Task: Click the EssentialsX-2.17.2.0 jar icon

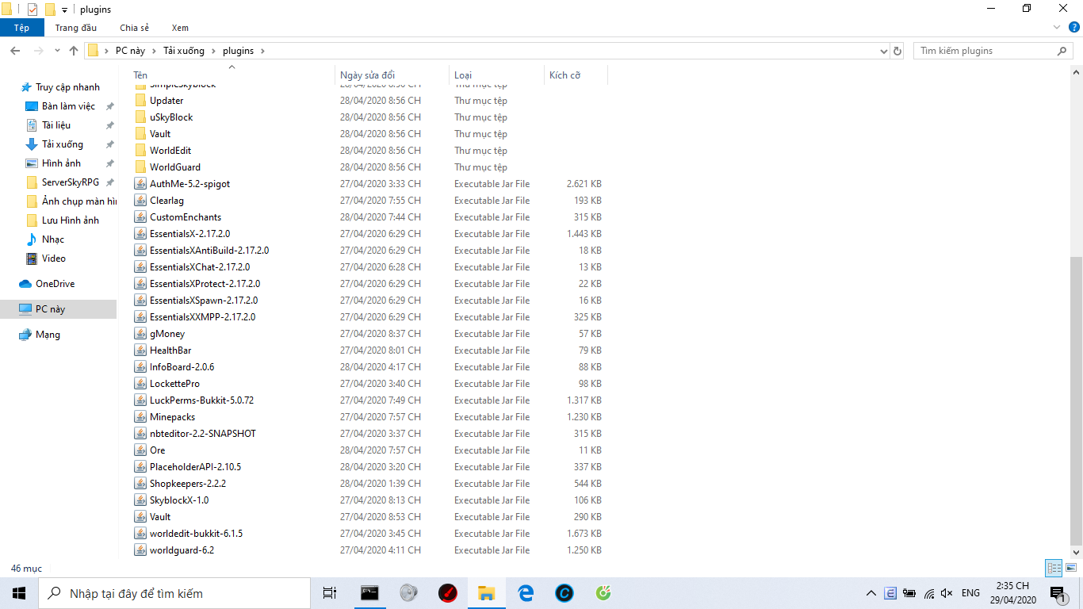Action: (140, 234)
